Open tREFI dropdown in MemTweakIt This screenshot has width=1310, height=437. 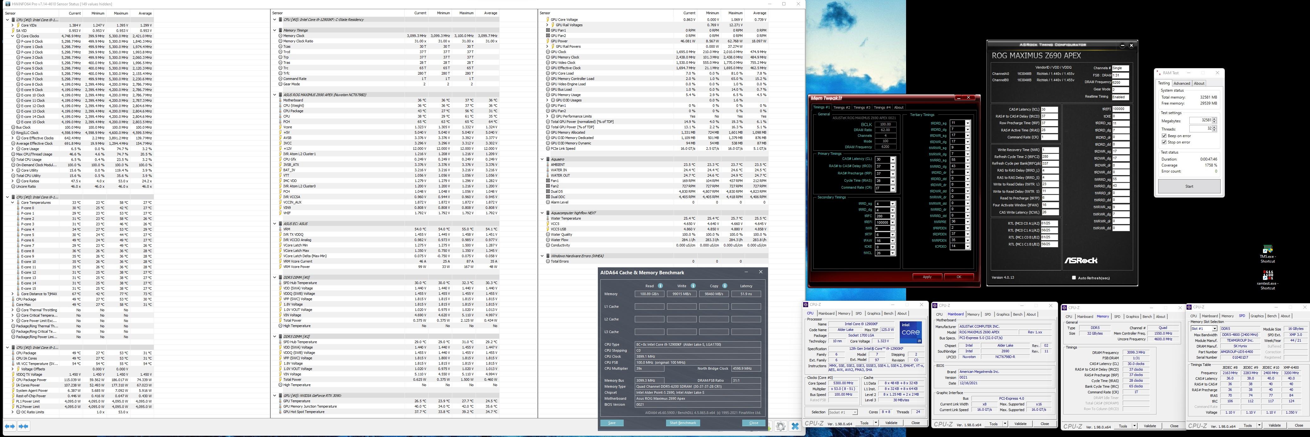click(x=892, y=222)
